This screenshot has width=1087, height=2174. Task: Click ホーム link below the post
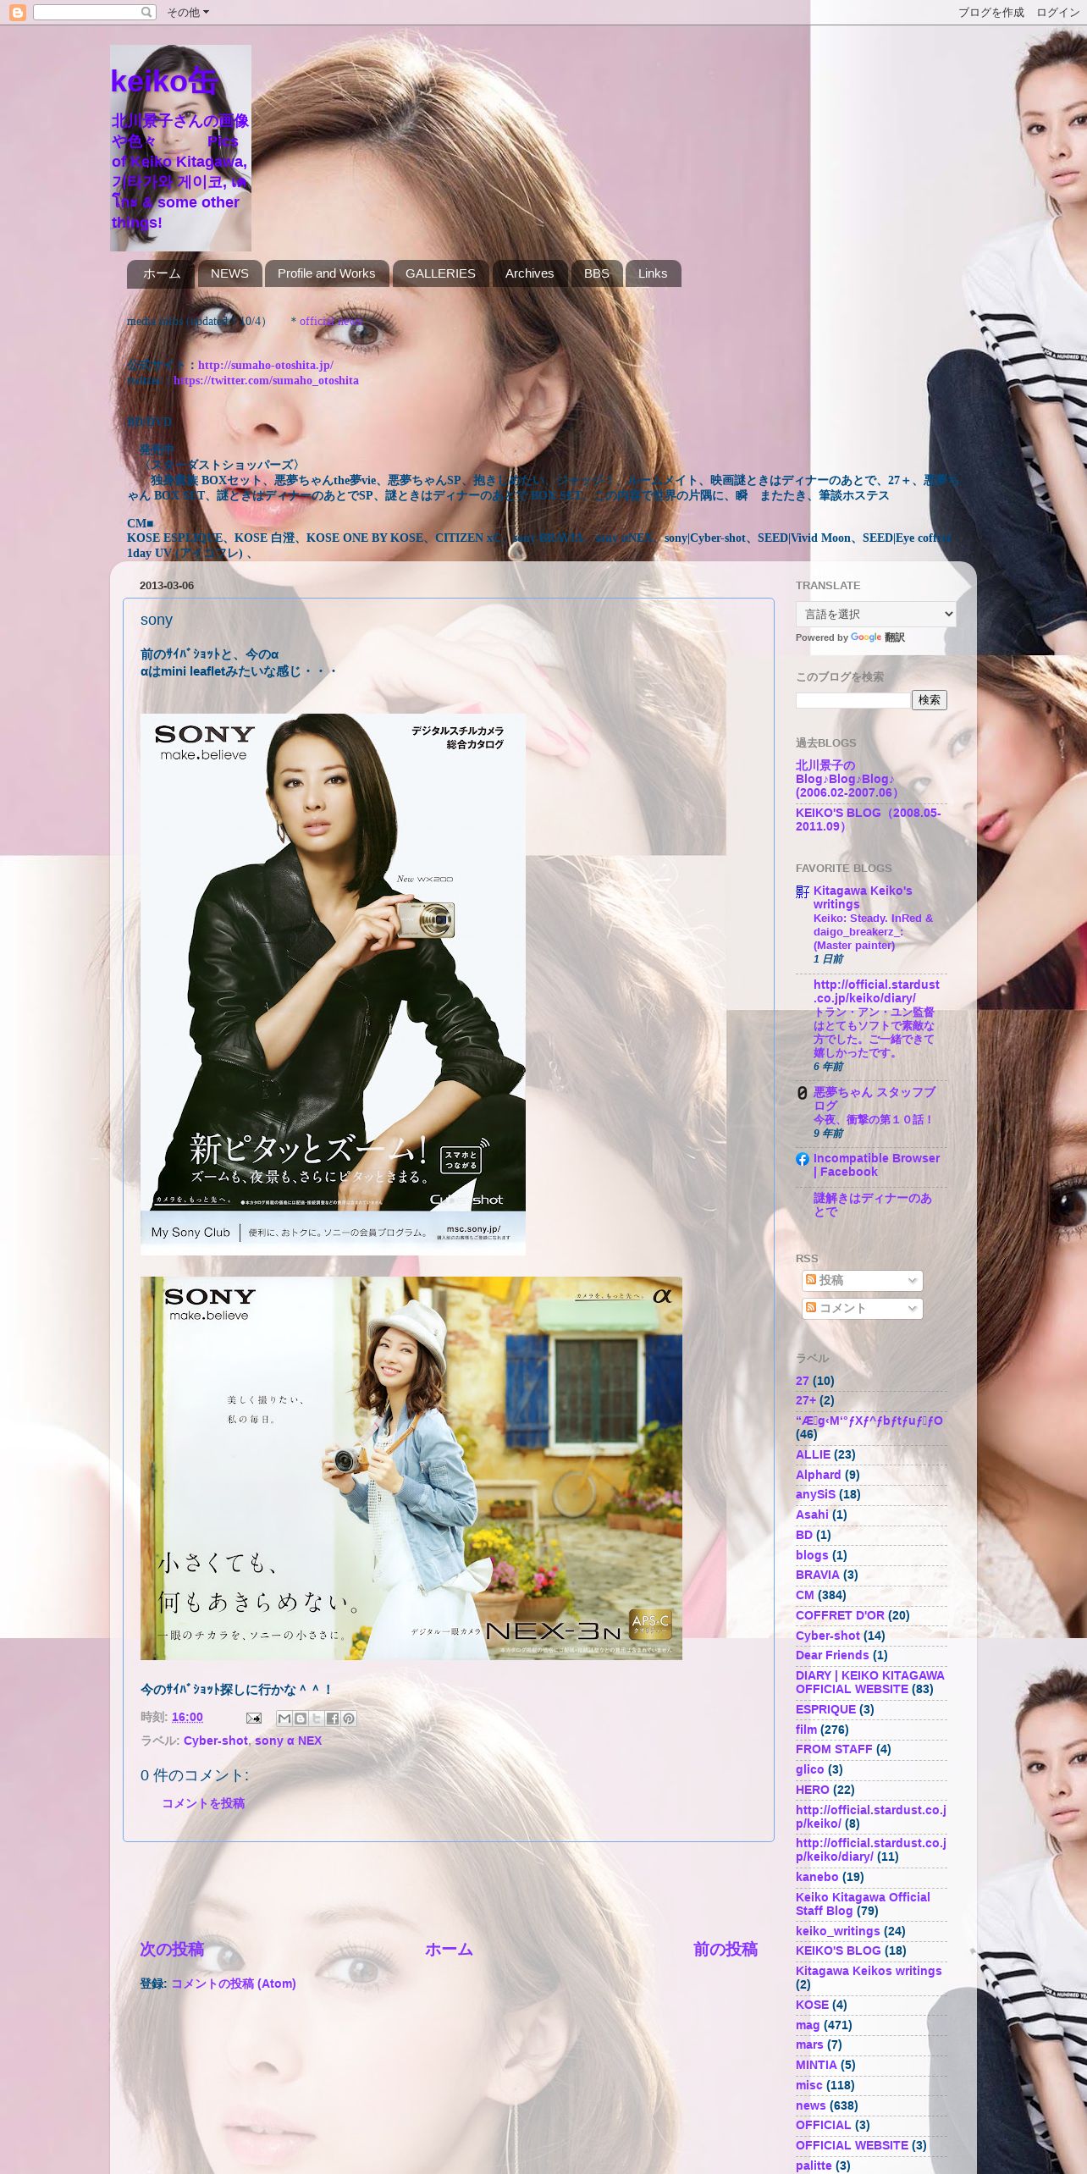pyautogui.click(x=449, y=1949)
